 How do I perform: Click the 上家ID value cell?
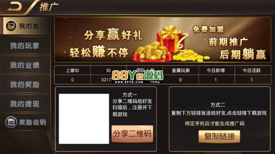point(73,80)
